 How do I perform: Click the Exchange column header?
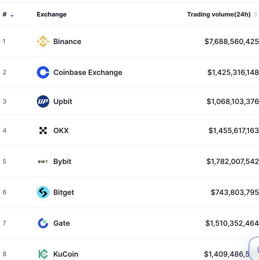click(52, 15)
